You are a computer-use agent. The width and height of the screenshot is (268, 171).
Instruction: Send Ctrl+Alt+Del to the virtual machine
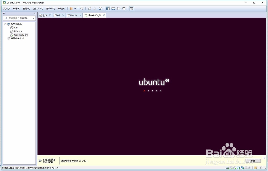point(82,9)
